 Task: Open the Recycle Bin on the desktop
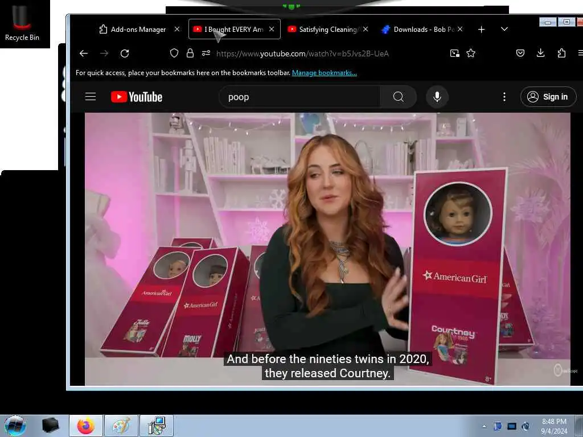click(x=22, y=23)
